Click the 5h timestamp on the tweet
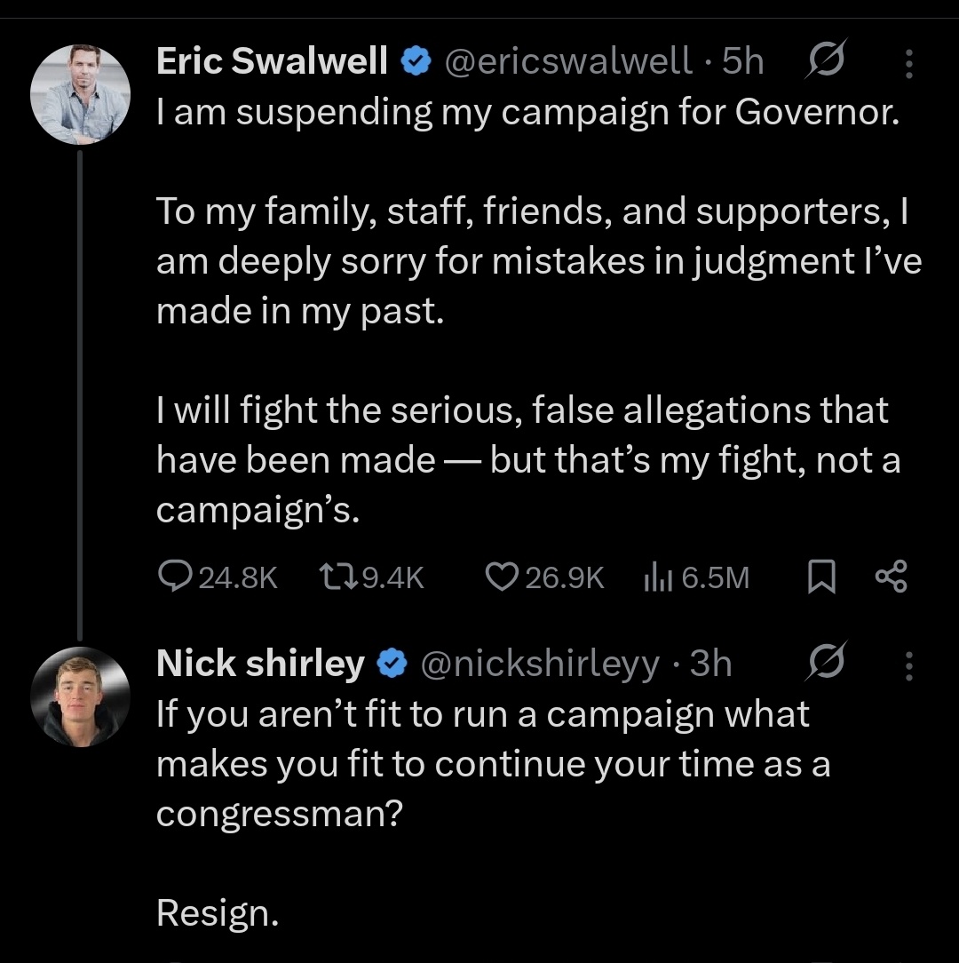The width and height of the screenshot is (959, 963). (x=744, y=61)
